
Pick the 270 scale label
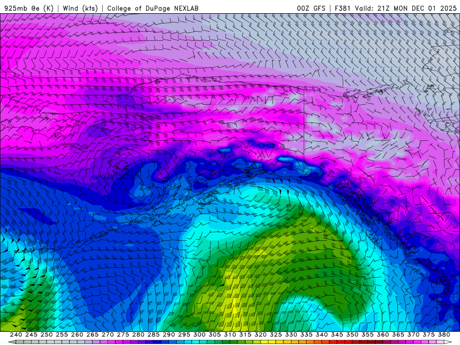108,335
